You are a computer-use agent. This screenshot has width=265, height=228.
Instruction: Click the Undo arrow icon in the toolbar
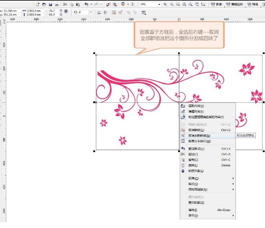[x=86, y=4]
